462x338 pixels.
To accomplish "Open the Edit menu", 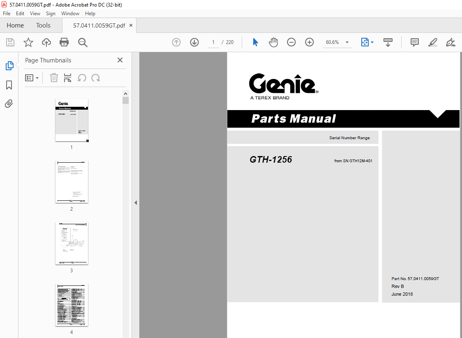I will tap(20, 14).
